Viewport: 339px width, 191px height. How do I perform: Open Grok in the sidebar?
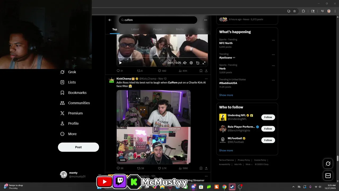(68, 72)
